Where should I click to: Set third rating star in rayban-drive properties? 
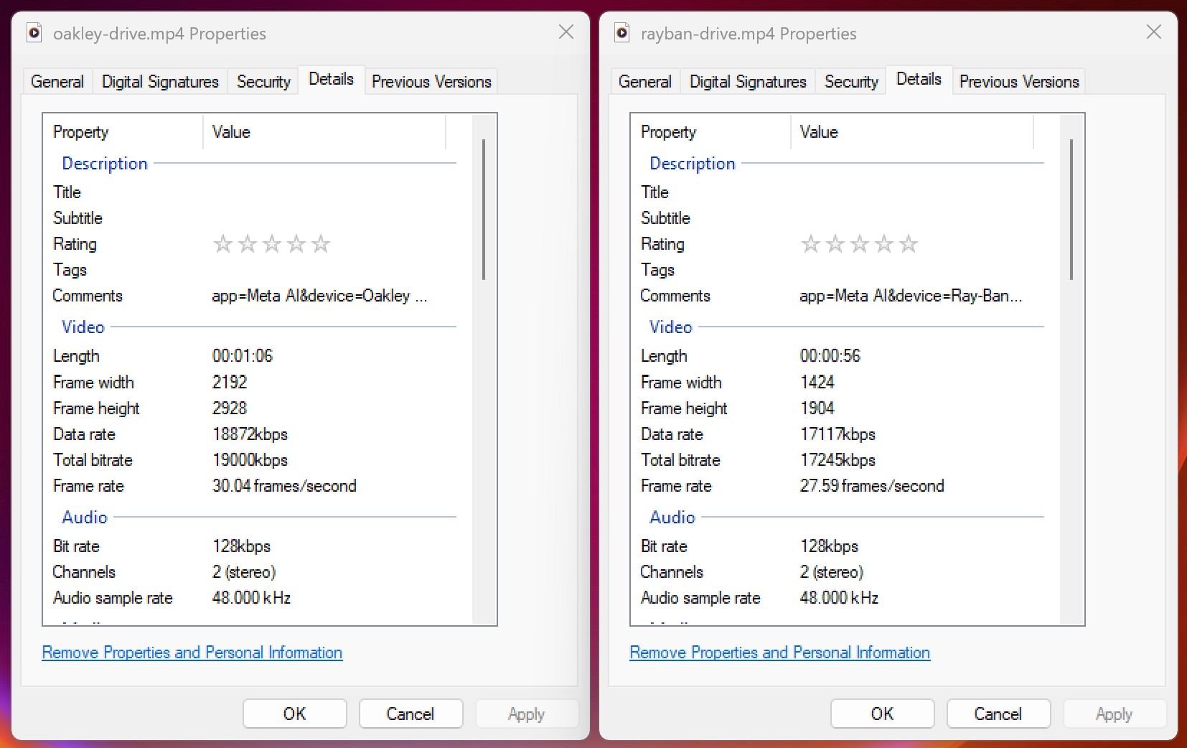tap(859, 244)
